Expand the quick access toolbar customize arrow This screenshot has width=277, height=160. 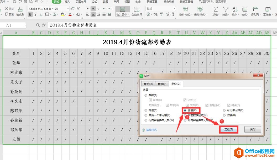pyautogui.click(x=47, y=2)
